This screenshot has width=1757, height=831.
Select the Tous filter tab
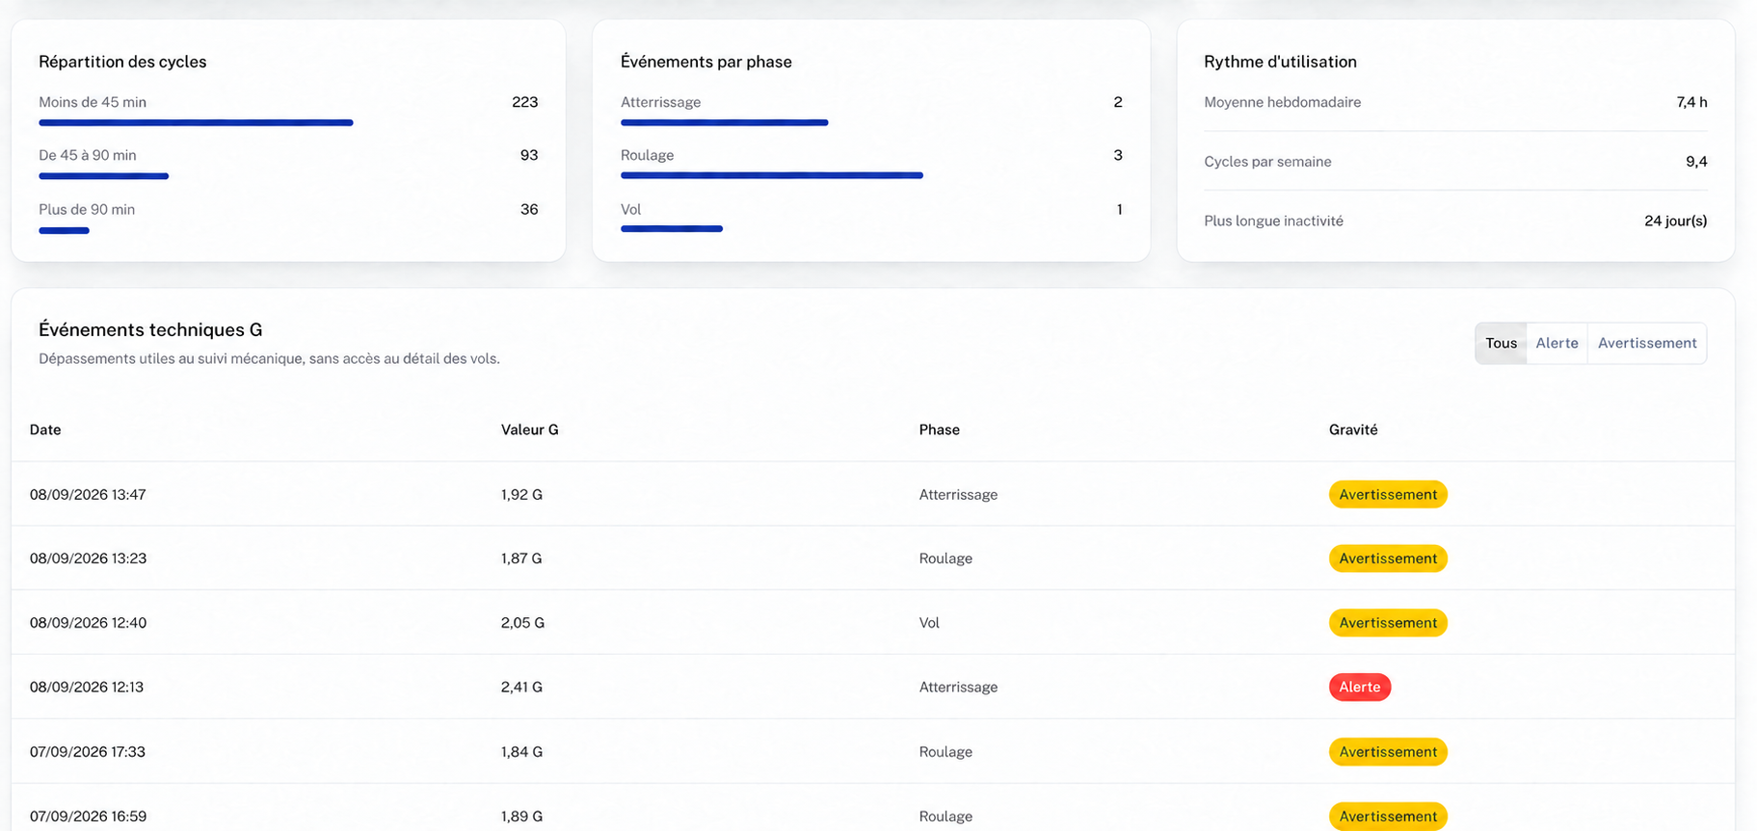(x=1501, y=344)
